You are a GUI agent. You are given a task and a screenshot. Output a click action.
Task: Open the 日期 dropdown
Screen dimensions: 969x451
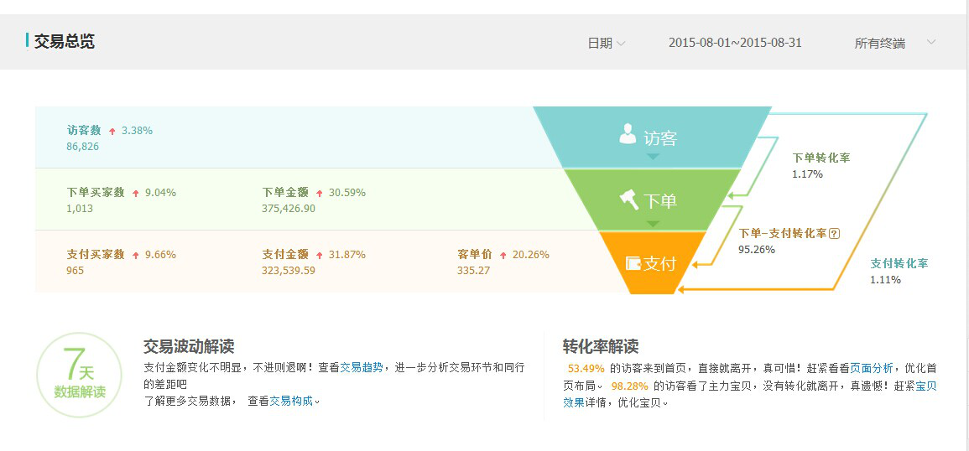pos(606,44)
